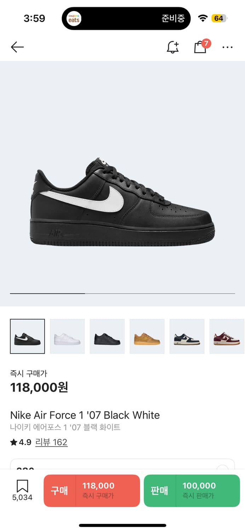The width and height of the screenshot is (245, 532).
Task: Select the navy and cream shoe thumbnail
Action: [x=187, y=336]
